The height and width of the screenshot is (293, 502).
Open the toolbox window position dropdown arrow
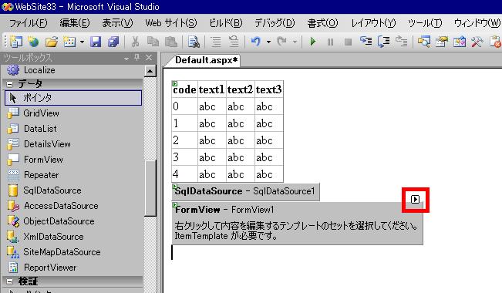pyautogui.click(x=126, y=58)
